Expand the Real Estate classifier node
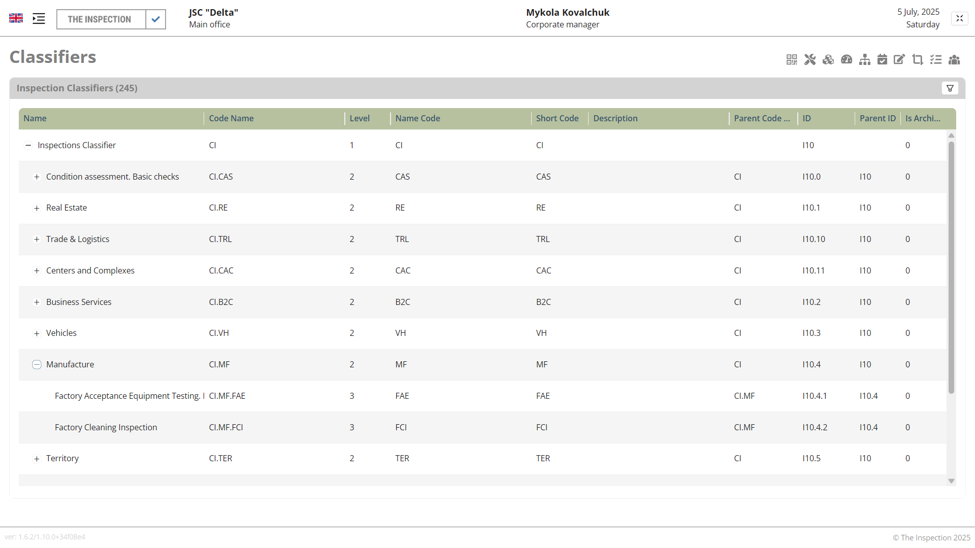This screenshot has width=975, height=548. pyautogui.click(x=37, y=208)
